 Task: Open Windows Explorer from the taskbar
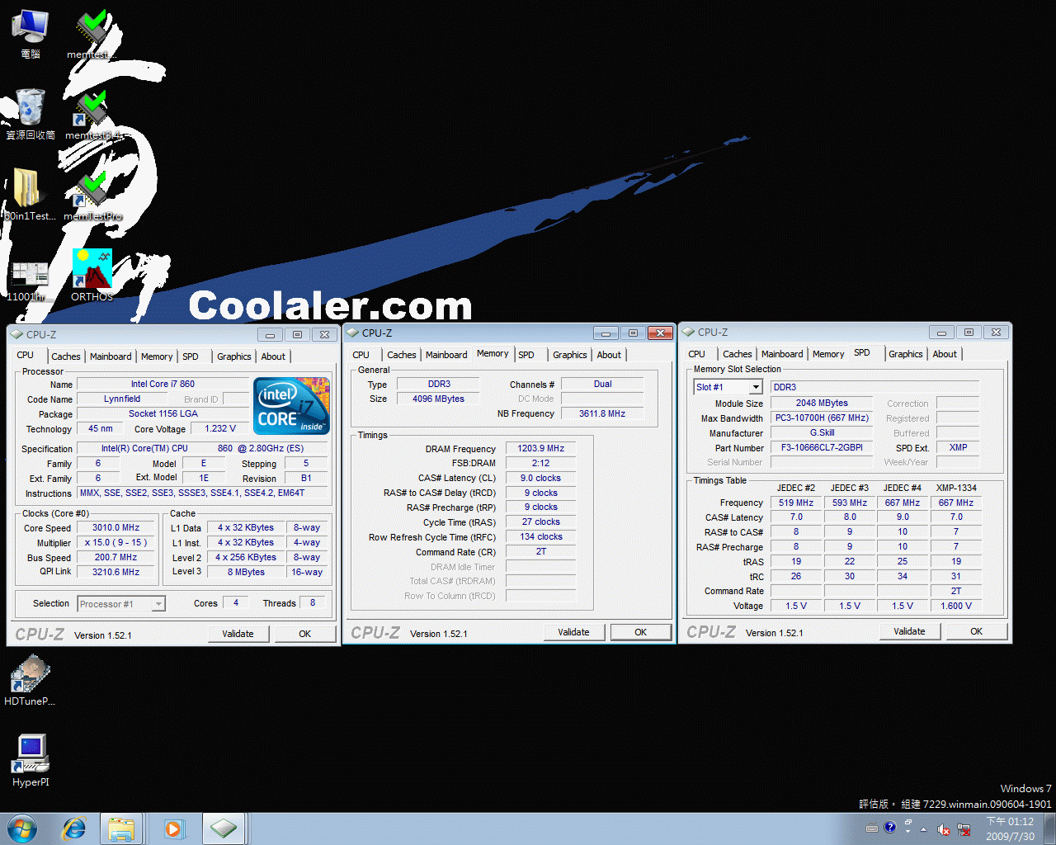coord(121,828)
